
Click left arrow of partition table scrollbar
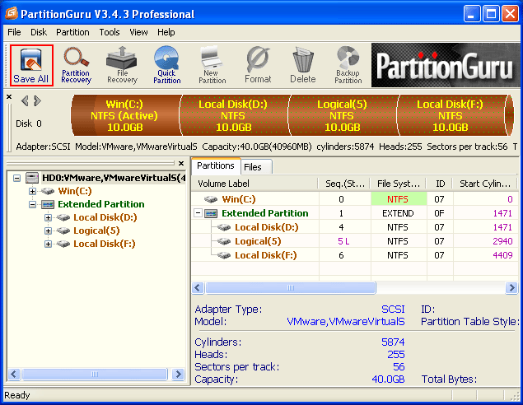point(198,287)
